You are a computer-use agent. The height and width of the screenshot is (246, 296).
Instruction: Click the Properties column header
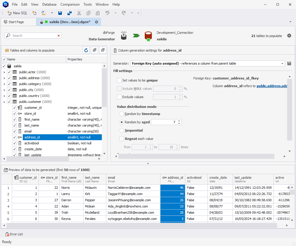point(86,59)
